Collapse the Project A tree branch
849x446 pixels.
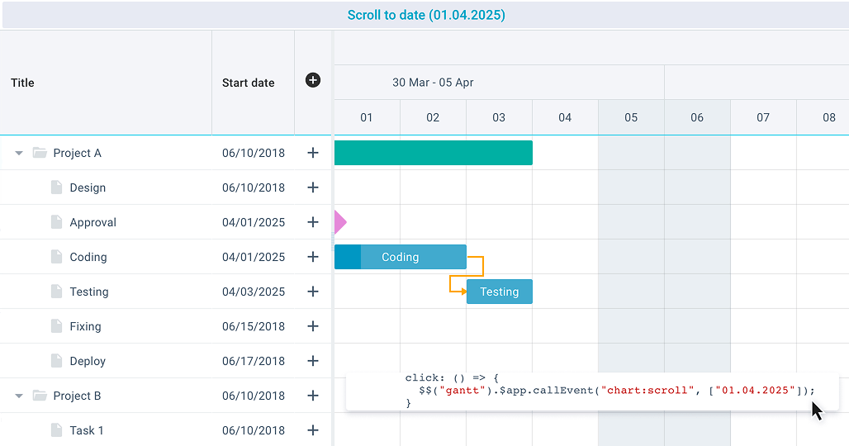pos(19,153)
